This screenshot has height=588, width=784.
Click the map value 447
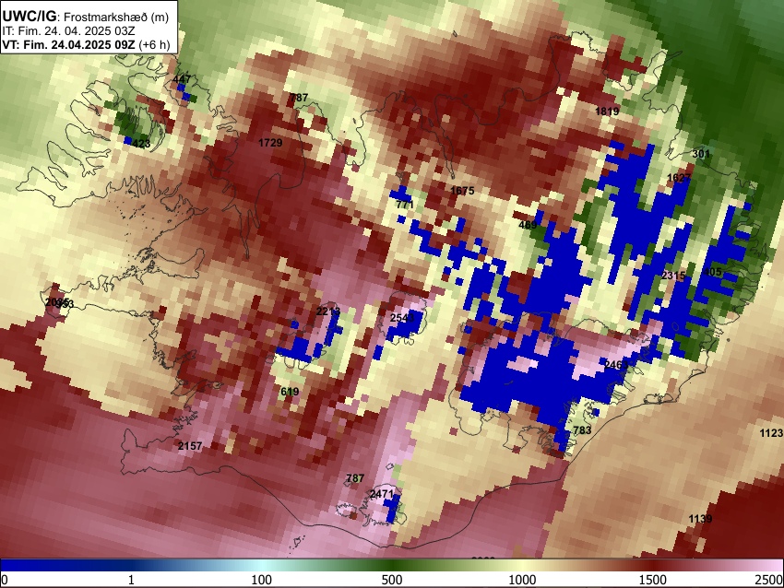point(182,79)
